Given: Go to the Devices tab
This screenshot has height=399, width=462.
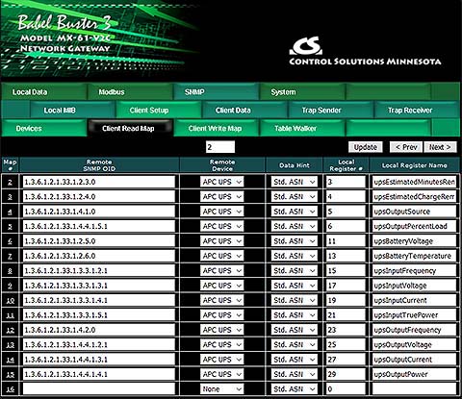Looking at the screenshot, I should [x=44, y=129].
